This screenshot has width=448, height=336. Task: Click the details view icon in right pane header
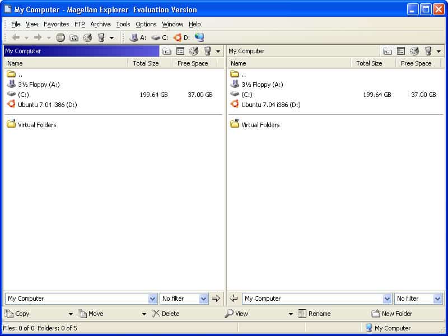coord(401,51)
